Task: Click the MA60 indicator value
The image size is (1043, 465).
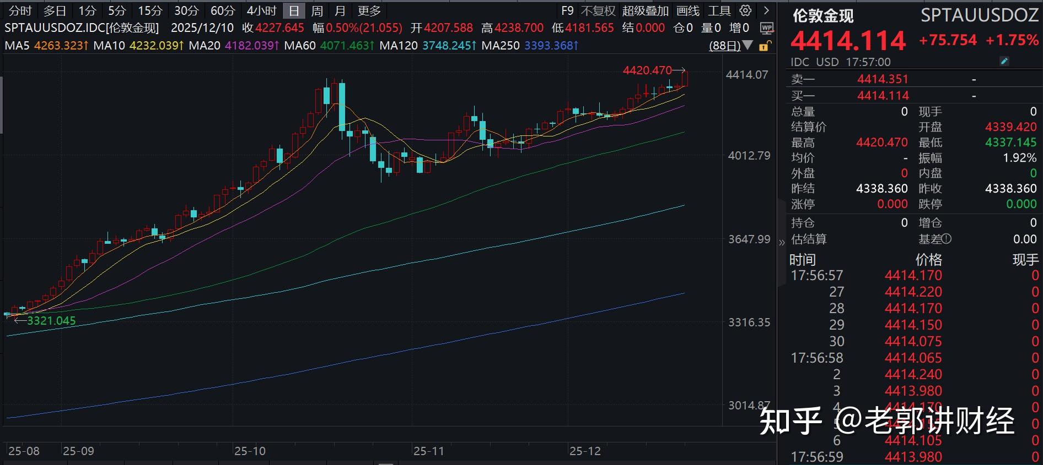Action: (347, 45)
